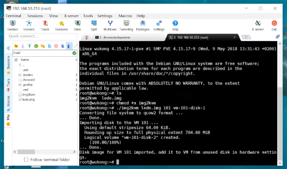The height and width of the screenshot is (169, 287).
Task: Click the Session toolbar icon
Action: point(12,25)
